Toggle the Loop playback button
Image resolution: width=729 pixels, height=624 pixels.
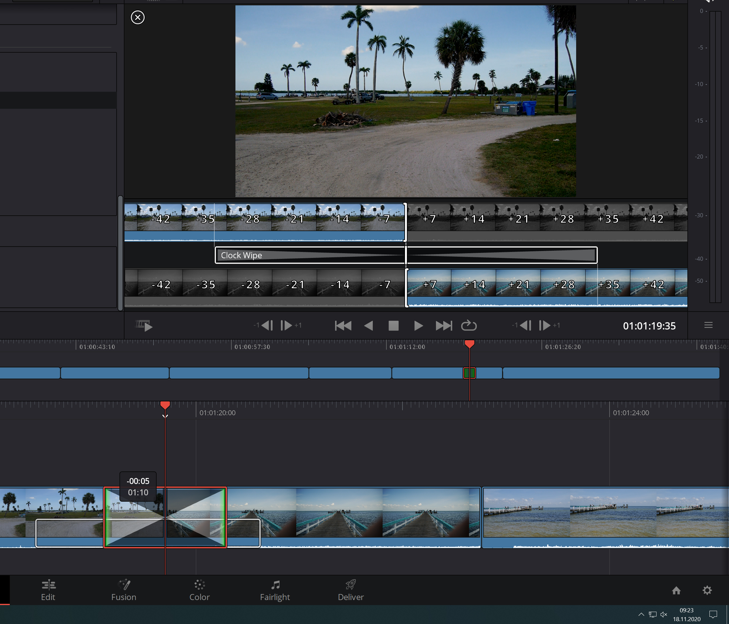[469, 326]
